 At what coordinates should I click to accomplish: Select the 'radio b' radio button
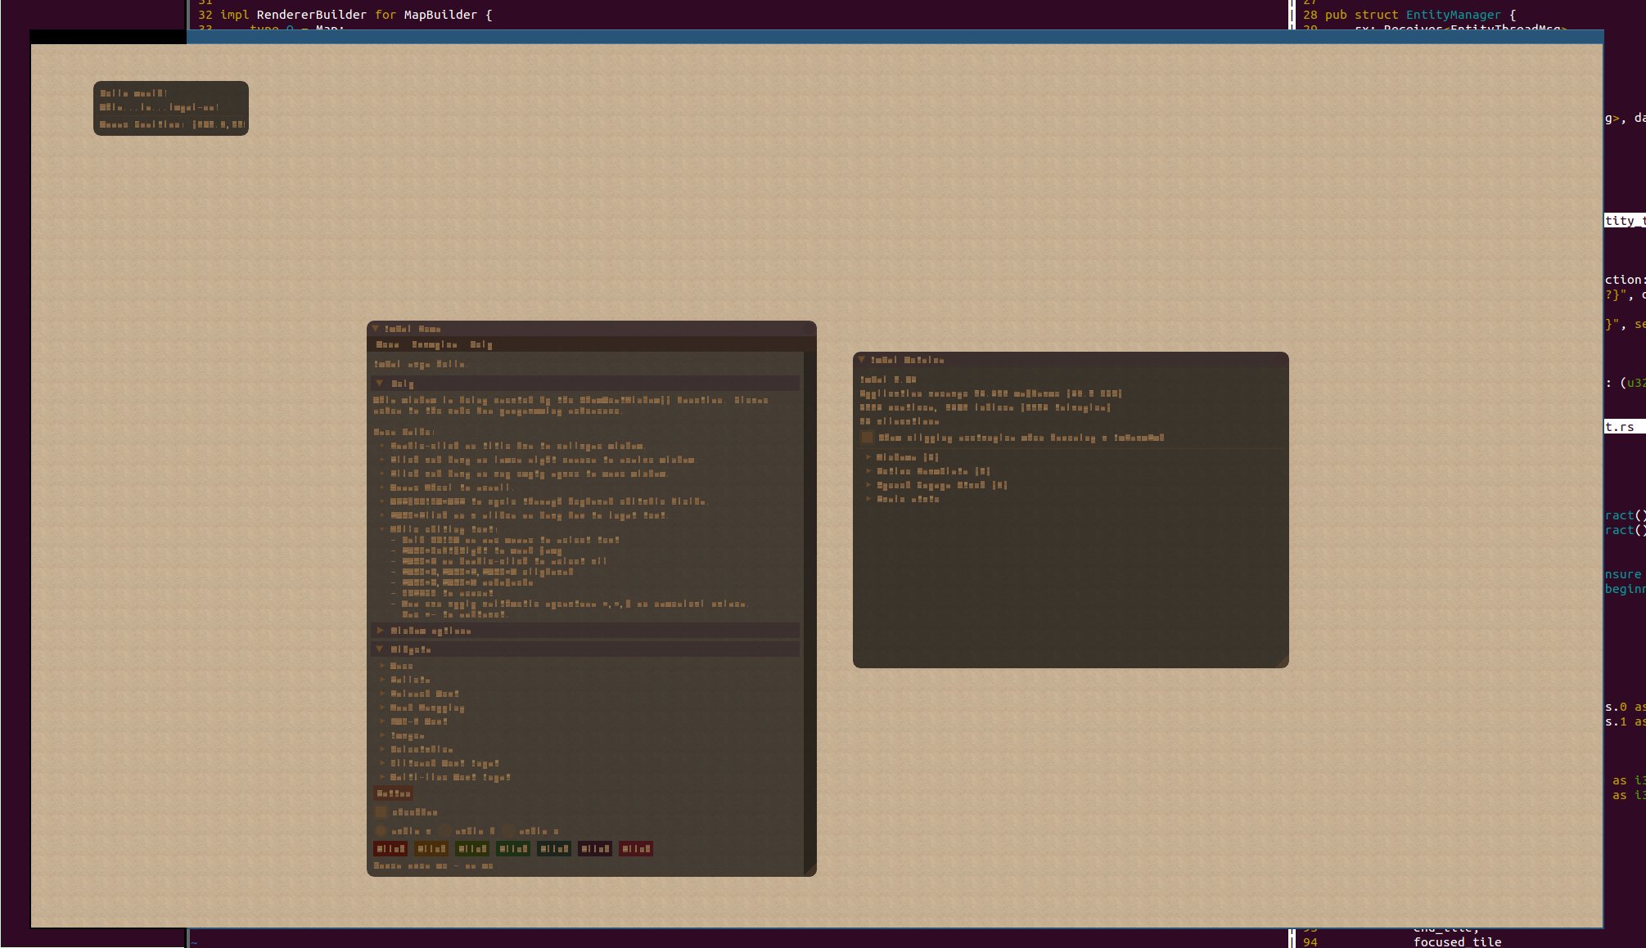(445, 831)
